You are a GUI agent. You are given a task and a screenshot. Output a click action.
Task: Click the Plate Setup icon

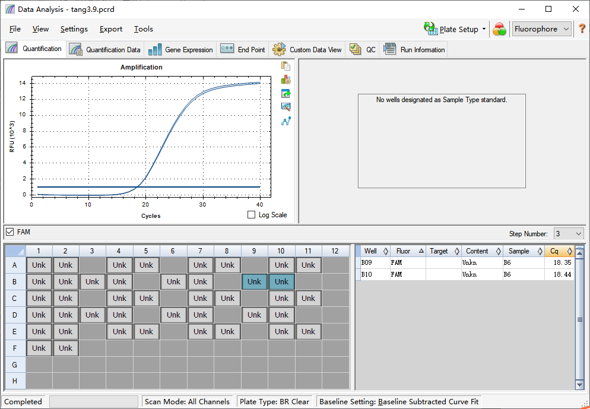[430, 28]
